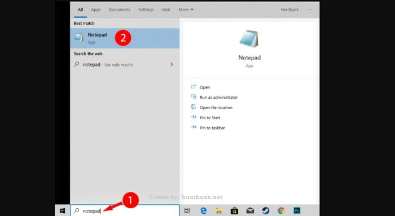
Task: Switch to the Documents tab
Action: tap(120, 10)
